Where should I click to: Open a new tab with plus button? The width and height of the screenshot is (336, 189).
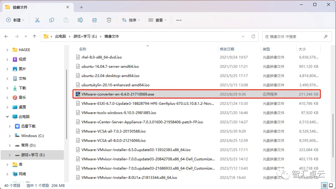82,7
